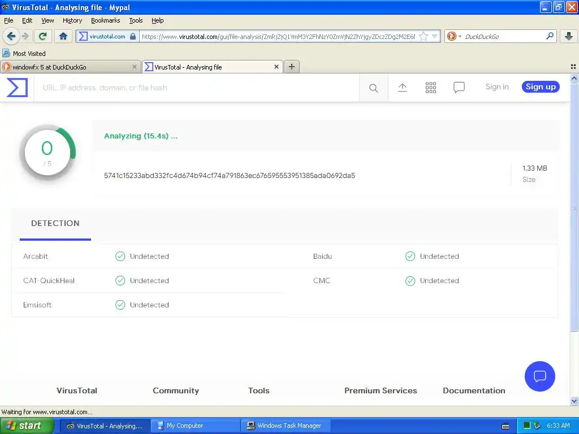
Task: Bookmark this page with the star icon
Action: point(424,36)
